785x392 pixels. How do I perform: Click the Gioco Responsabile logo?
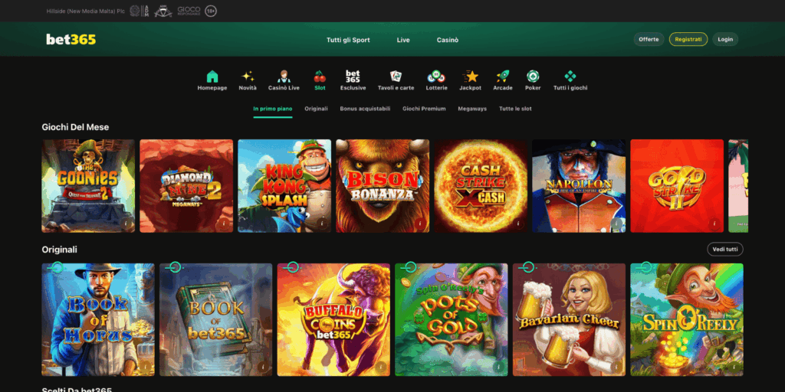click(189, 11)
